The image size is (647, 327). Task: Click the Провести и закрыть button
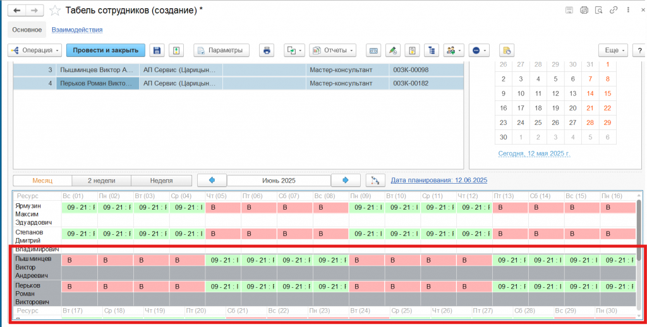(106, 51)
